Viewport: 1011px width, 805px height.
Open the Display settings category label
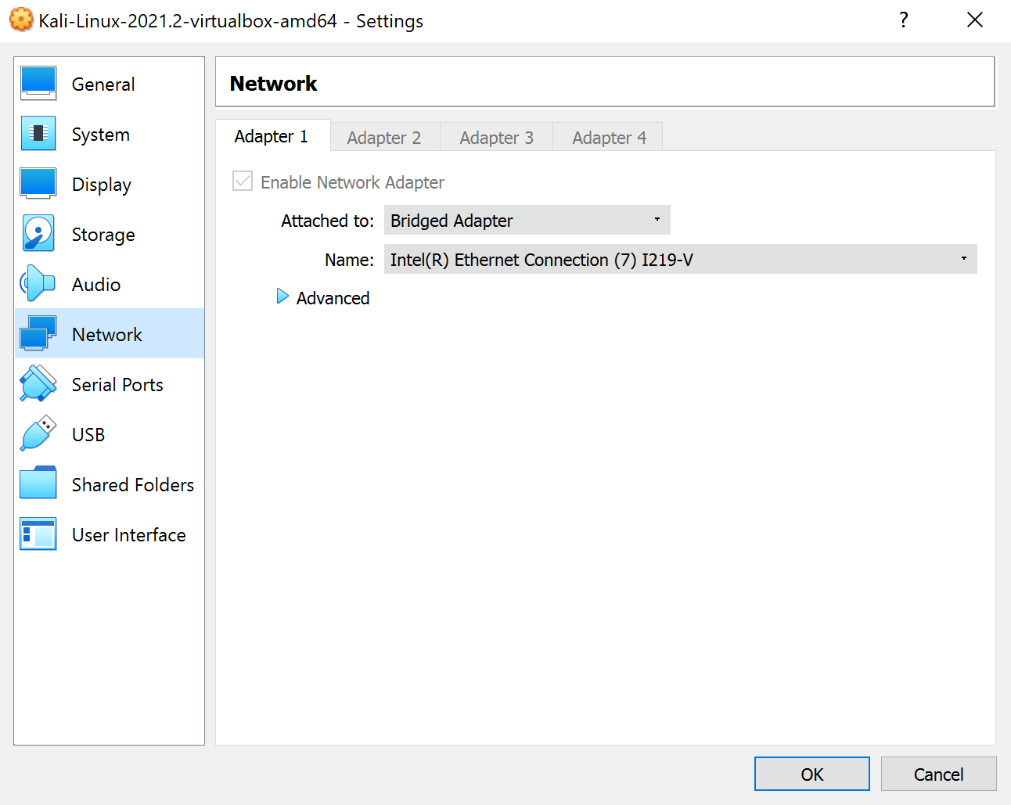click(x=102, y=185)
